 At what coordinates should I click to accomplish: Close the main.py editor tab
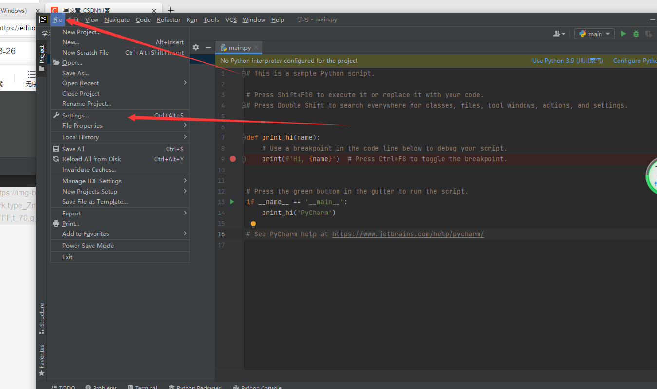257,48
